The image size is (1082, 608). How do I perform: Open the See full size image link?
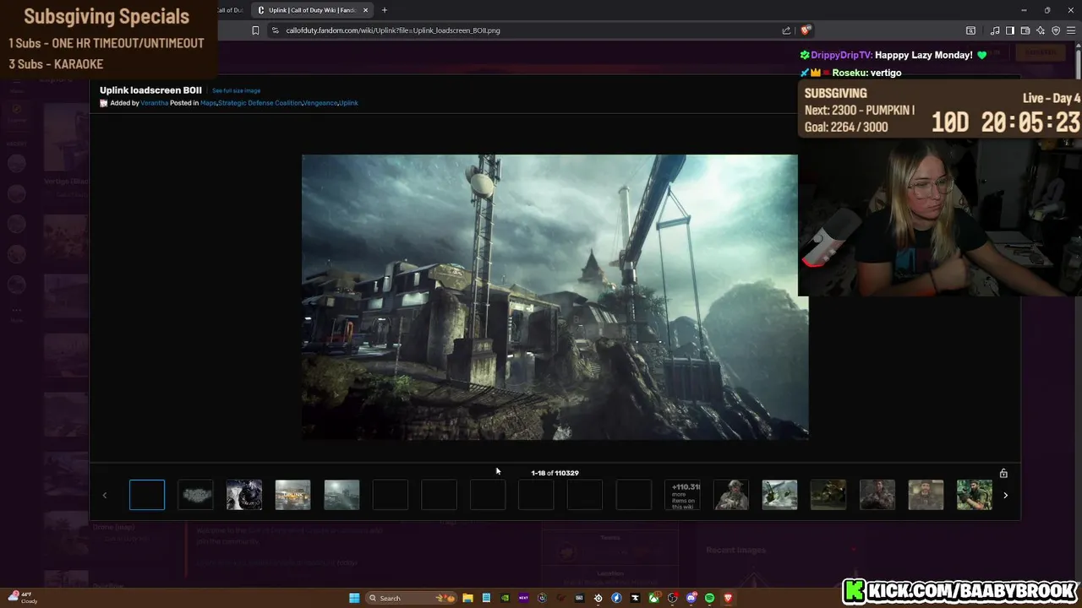pyautogui.click(x=236, y=90)
